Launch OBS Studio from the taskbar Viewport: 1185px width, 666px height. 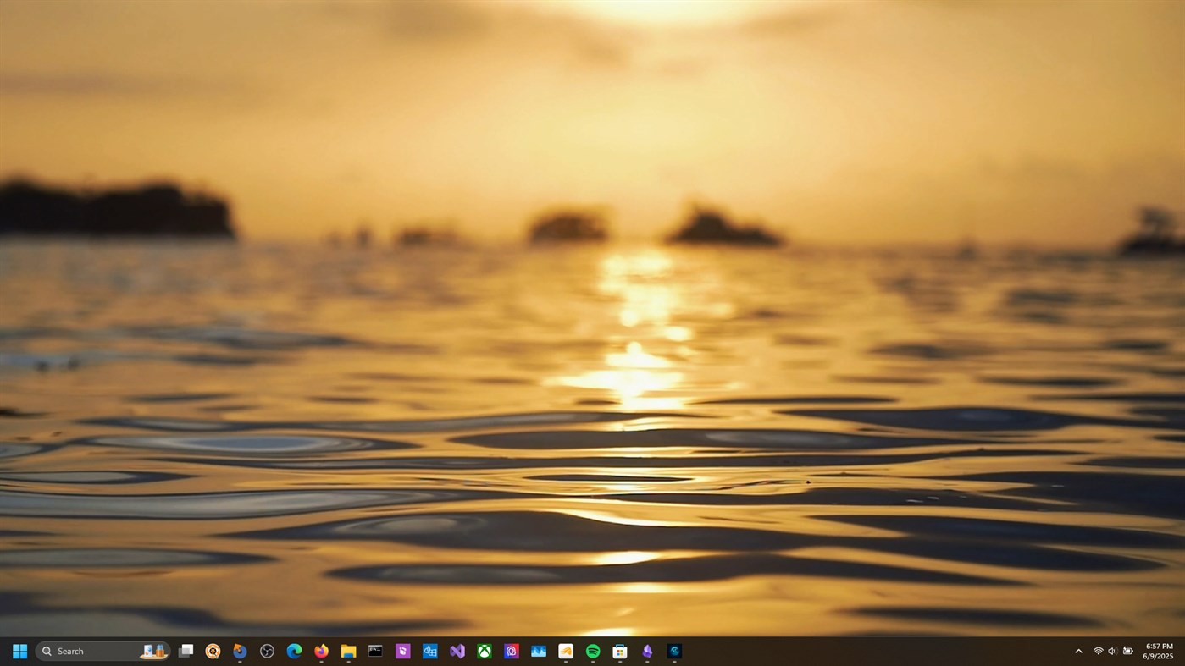pos(266,651)
